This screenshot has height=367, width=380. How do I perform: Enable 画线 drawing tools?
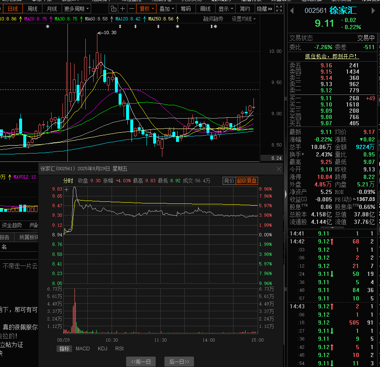click(205, 9)
